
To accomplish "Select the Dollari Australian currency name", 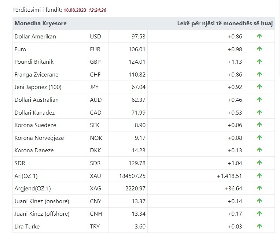I will click(x=37, y=100).
